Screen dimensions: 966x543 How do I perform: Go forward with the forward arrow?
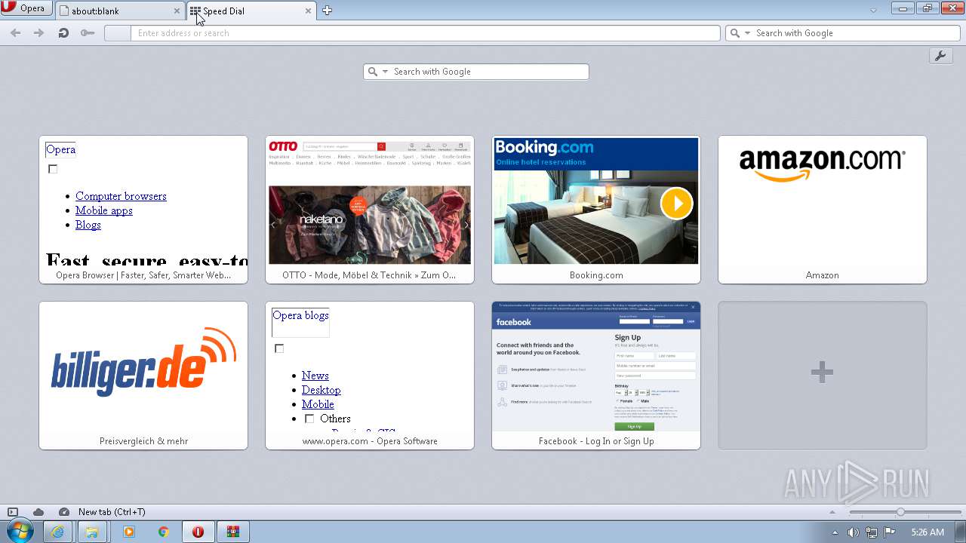point(38,33)
